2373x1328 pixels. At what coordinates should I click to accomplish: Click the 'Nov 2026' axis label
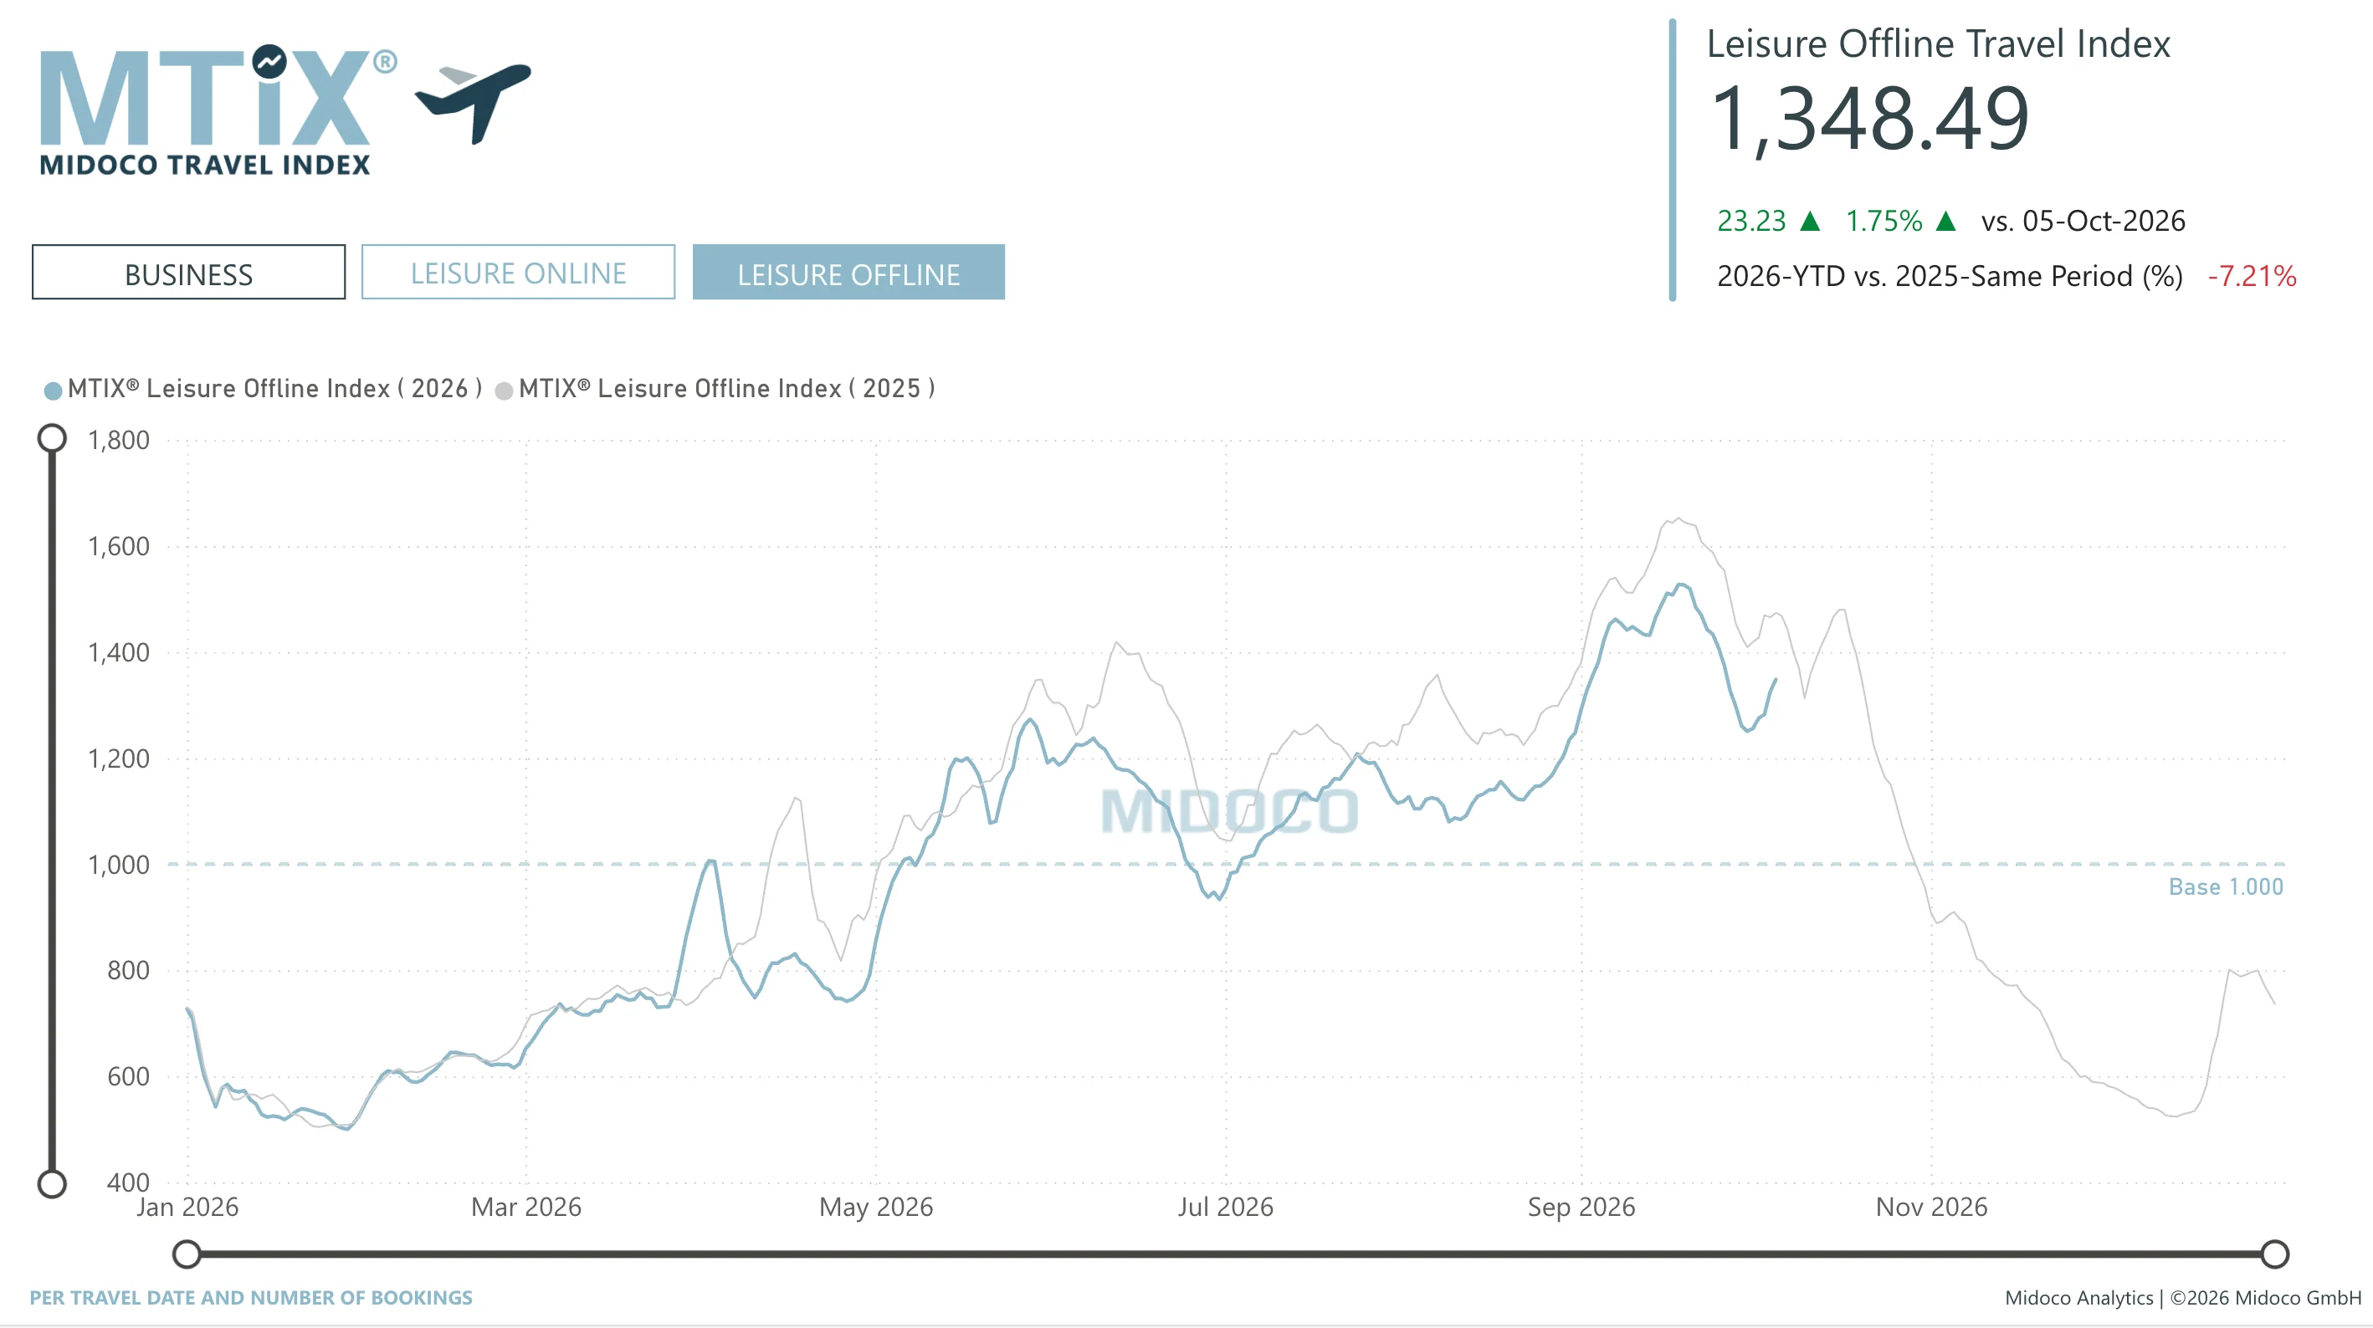pyautogui.click(x=1932, y=1208)
